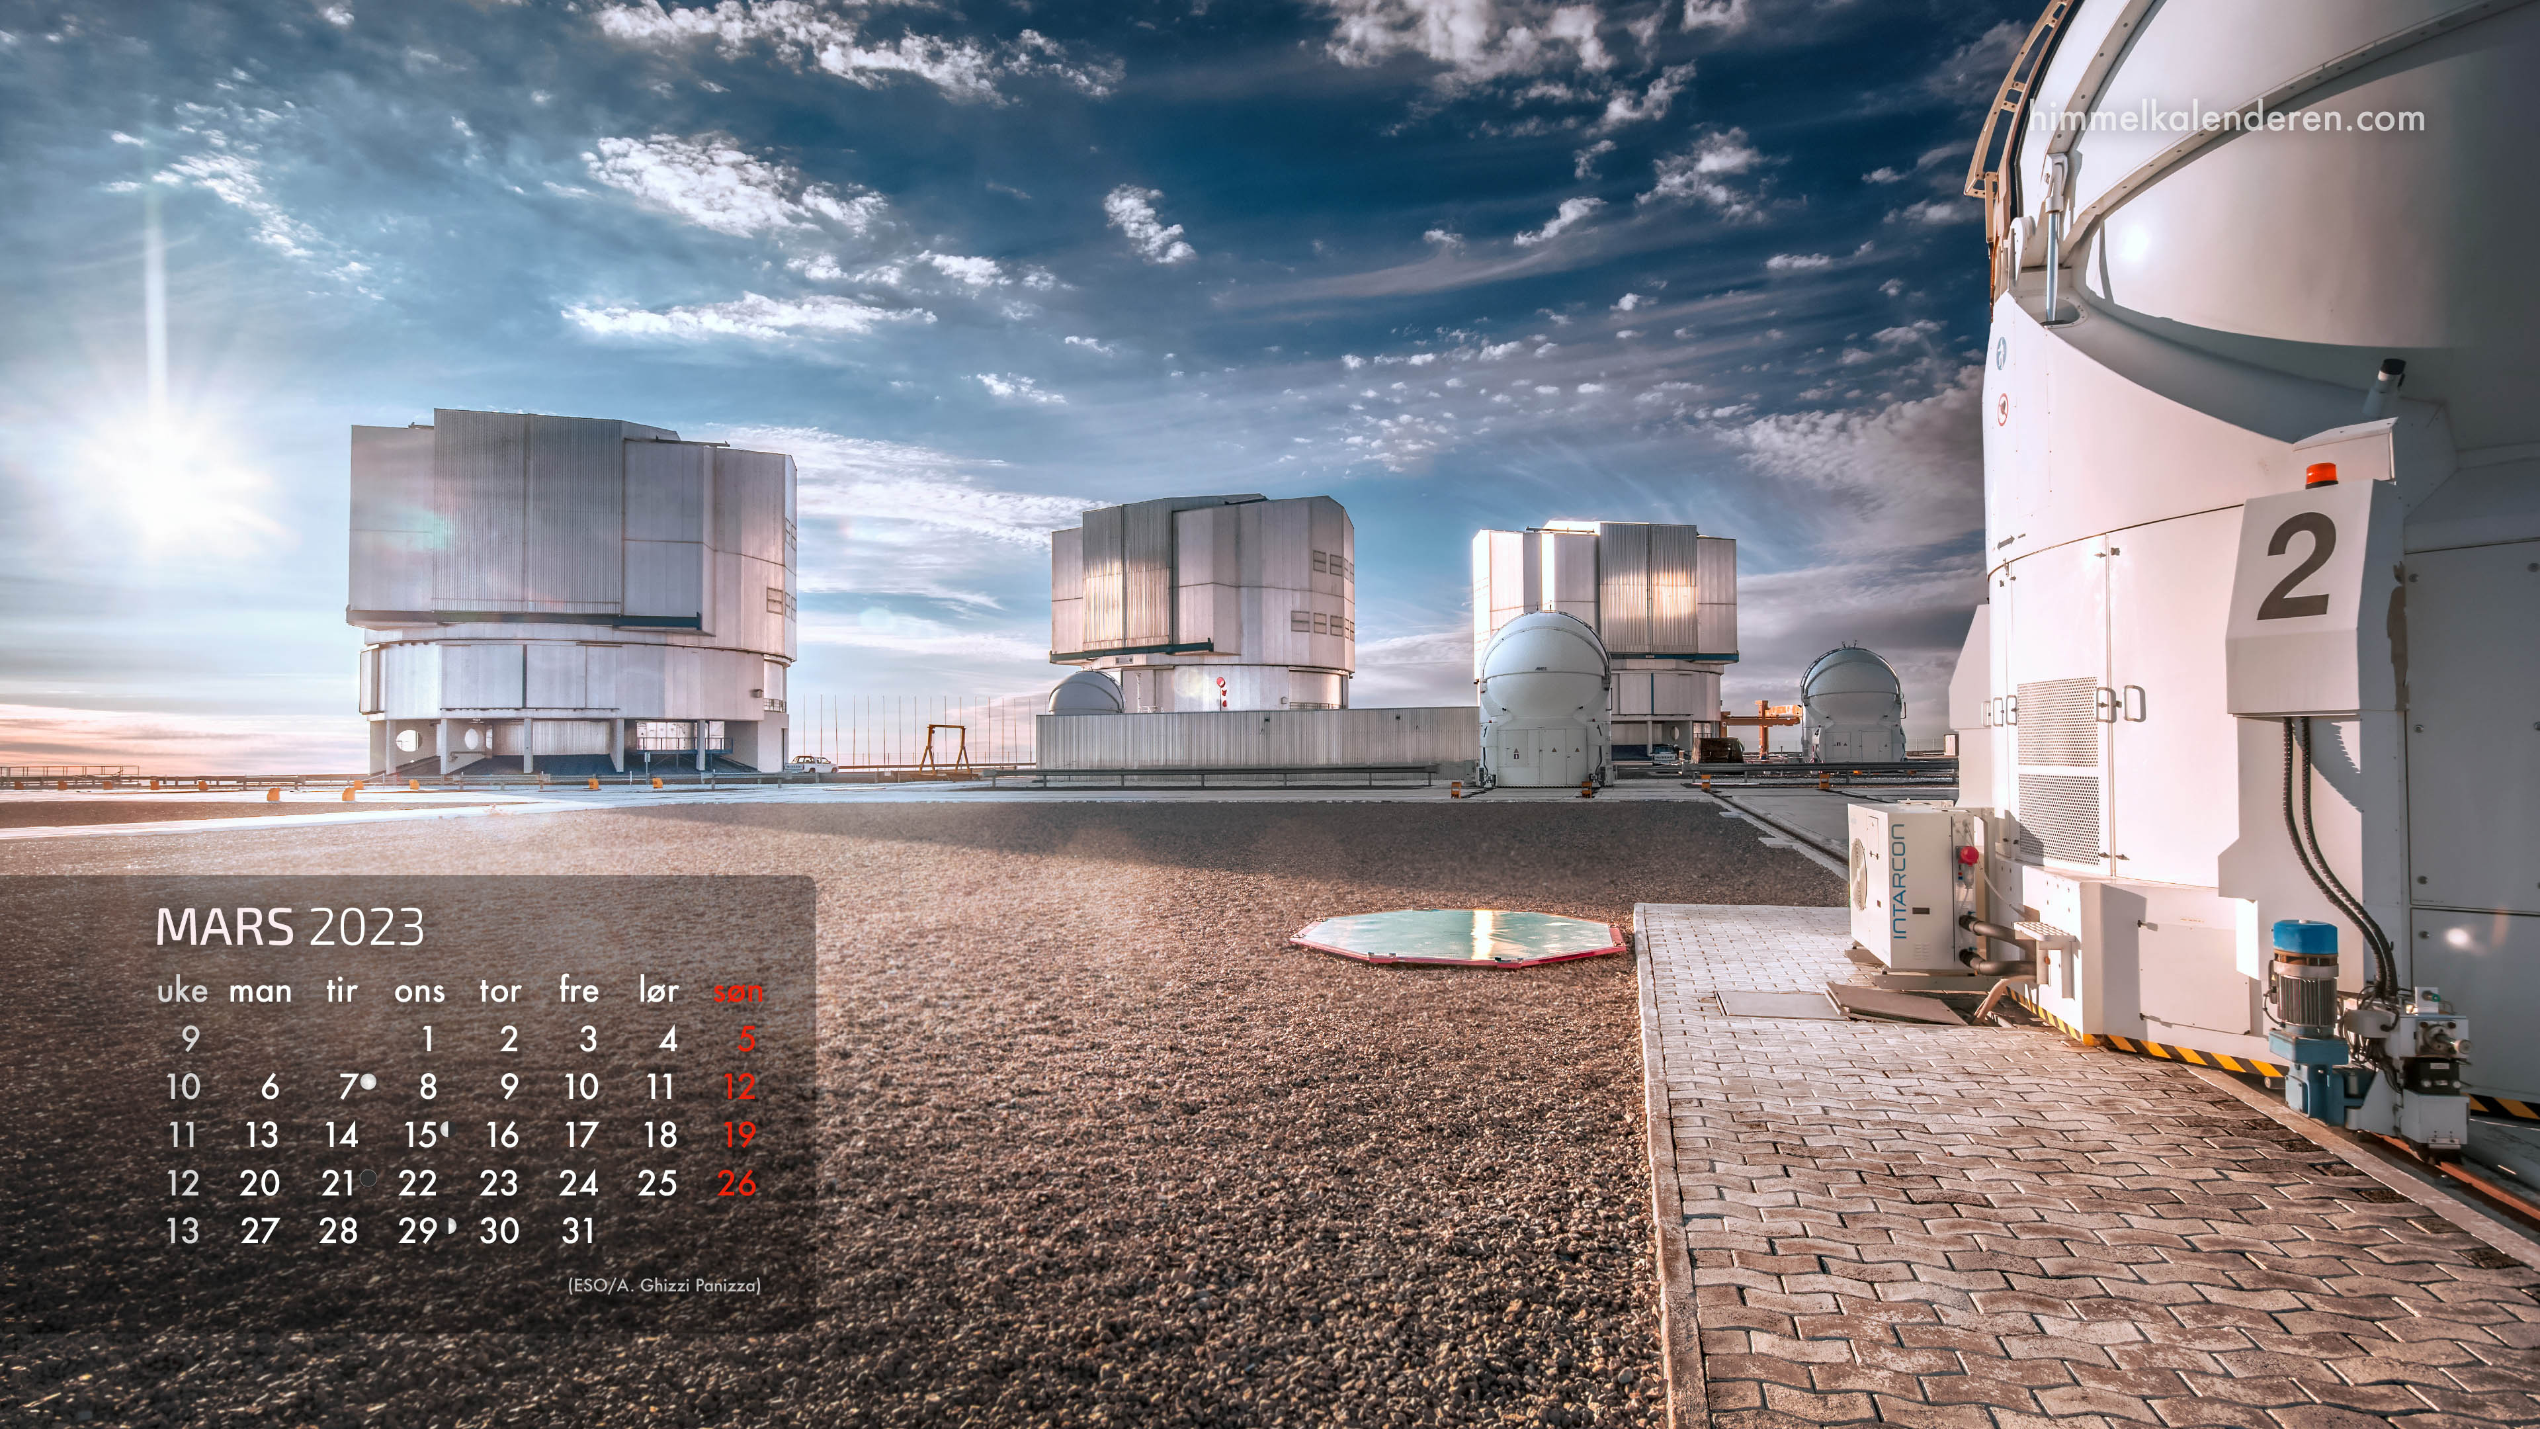Choose date 9 under tor
The width and height of the screenshot is (2540, 1429).
coord(509,1087)
